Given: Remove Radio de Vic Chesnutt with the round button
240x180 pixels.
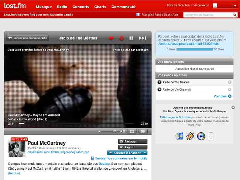Looking at the screenshot, I should tap(230, 89).
